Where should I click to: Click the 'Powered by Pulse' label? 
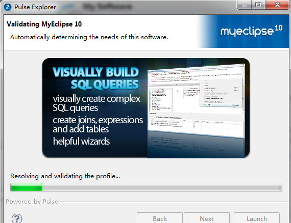[x=32, y=202]
